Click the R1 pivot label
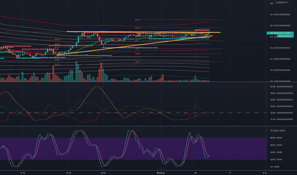297x175 pixels. 57,47
